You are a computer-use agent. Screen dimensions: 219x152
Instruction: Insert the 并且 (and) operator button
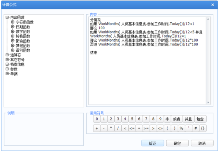[188, 119]
